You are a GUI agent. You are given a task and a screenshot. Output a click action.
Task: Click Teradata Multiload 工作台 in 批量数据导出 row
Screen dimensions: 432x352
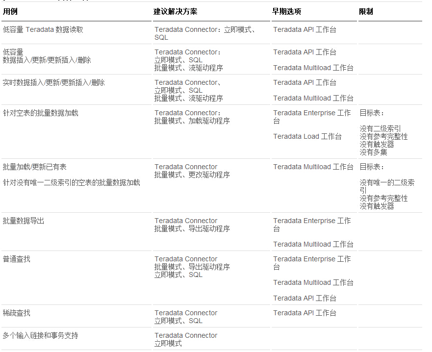tap(313, 245)
